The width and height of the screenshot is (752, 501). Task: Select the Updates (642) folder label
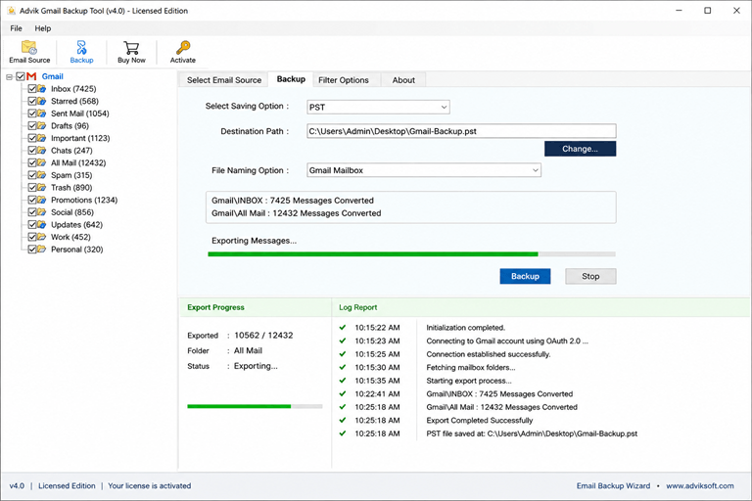[76, 224]
